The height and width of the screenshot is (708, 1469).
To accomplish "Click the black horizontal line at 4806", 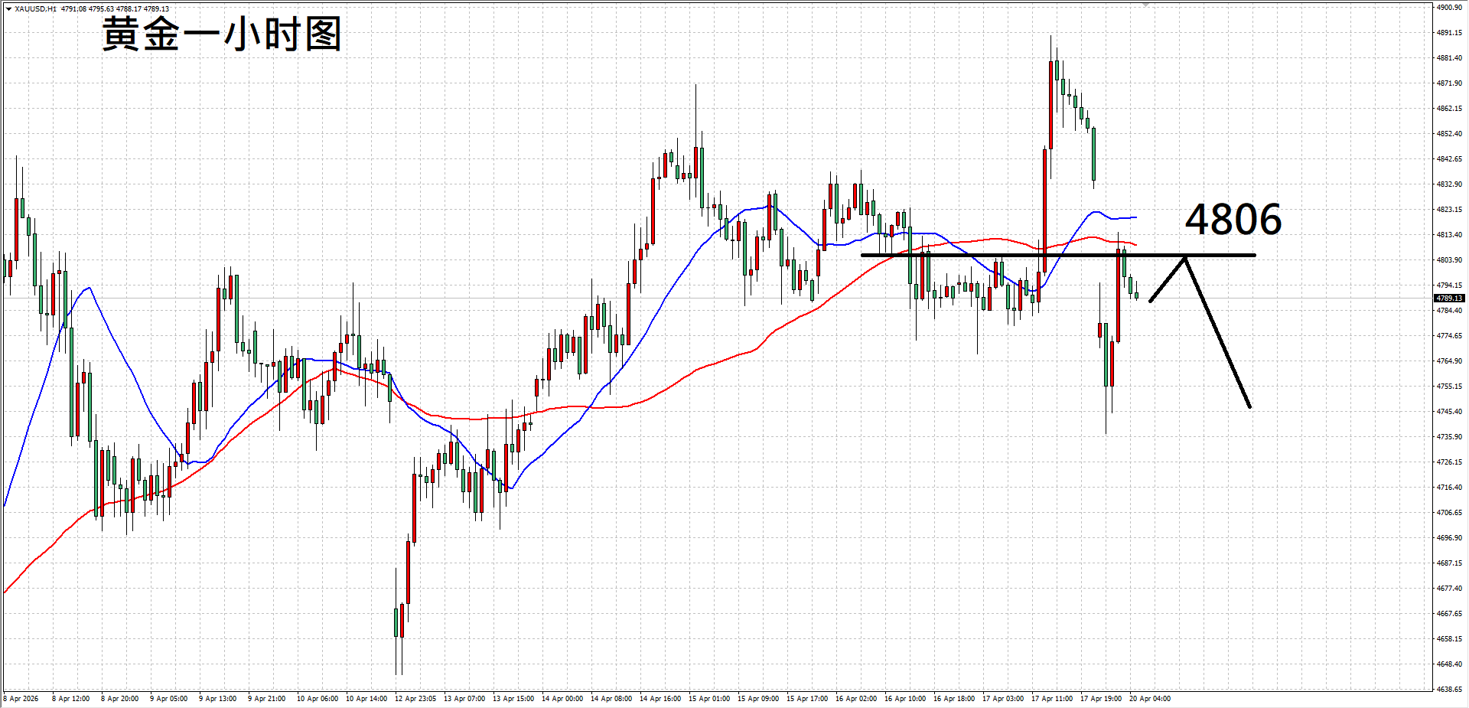I will point(995,255).
